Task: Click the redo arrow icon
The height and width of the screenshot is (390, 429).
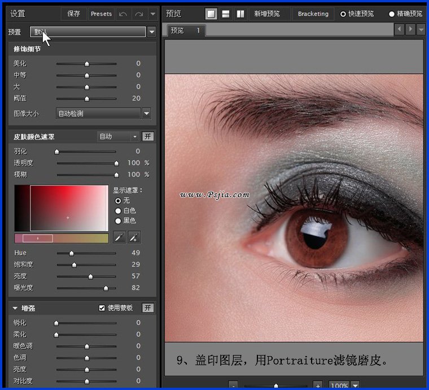Action: (139, 14)
